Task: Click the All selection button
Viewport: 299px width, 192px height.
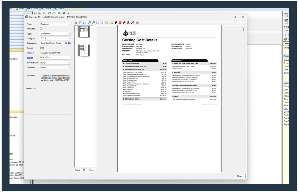Action: pos(84,170)
